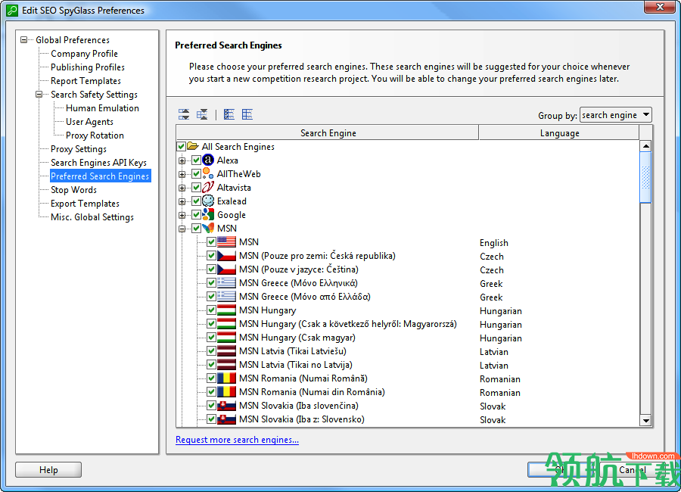
Task: Expand the Altavista tree node
Action: pos(182,188)
